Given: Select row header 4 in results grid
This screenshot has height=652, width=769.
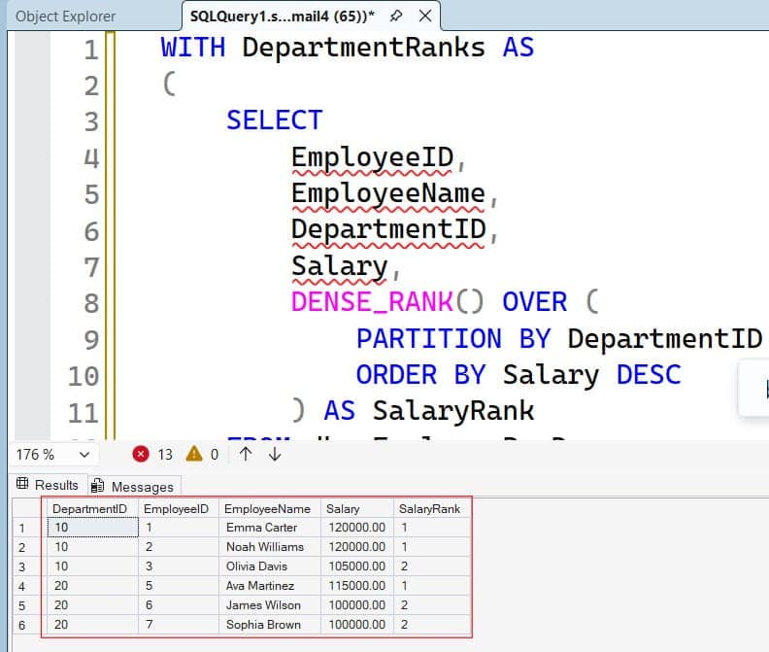Looking at the screenshot, I should pos(29,586).
